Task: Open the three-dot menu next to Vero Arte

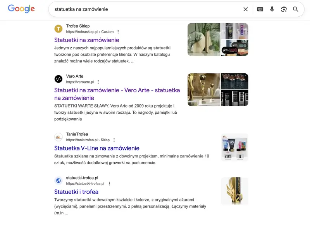Action: coord(98,82)
